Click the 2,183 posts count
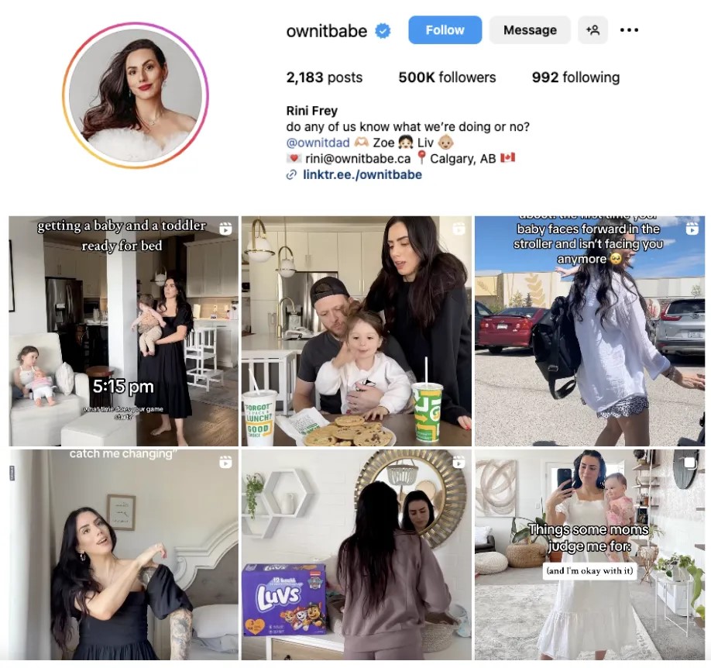 [325, 77]
